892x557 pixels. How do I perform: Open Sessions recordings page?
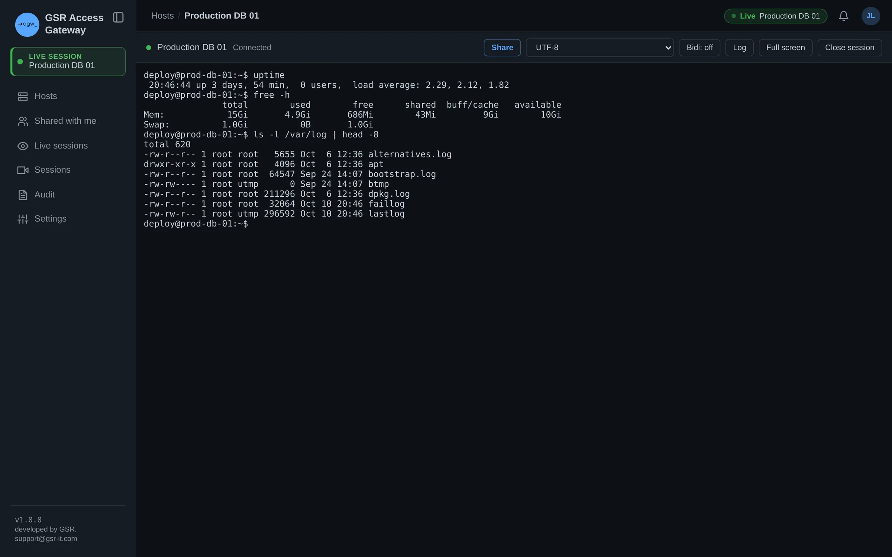pyautogui.click(x=68, y=170)
